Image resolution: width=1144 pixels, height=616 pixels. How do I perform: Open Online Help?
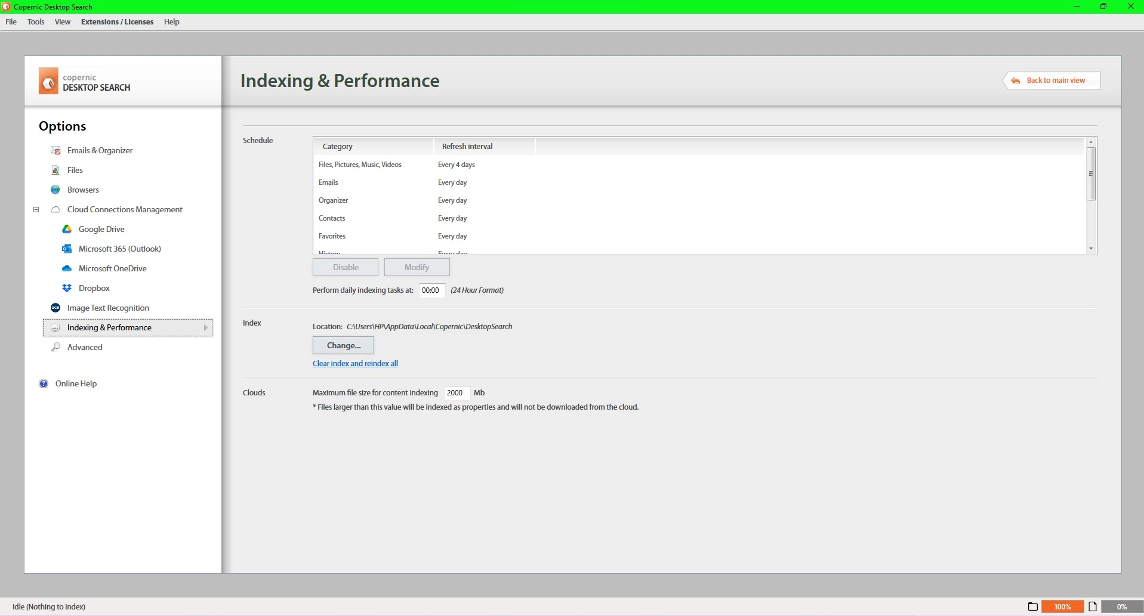(x=76, y=383)
